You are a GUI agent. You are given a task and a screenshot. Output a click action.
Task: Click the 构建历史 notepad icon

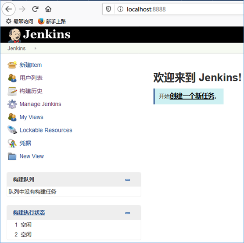[12, 91]
